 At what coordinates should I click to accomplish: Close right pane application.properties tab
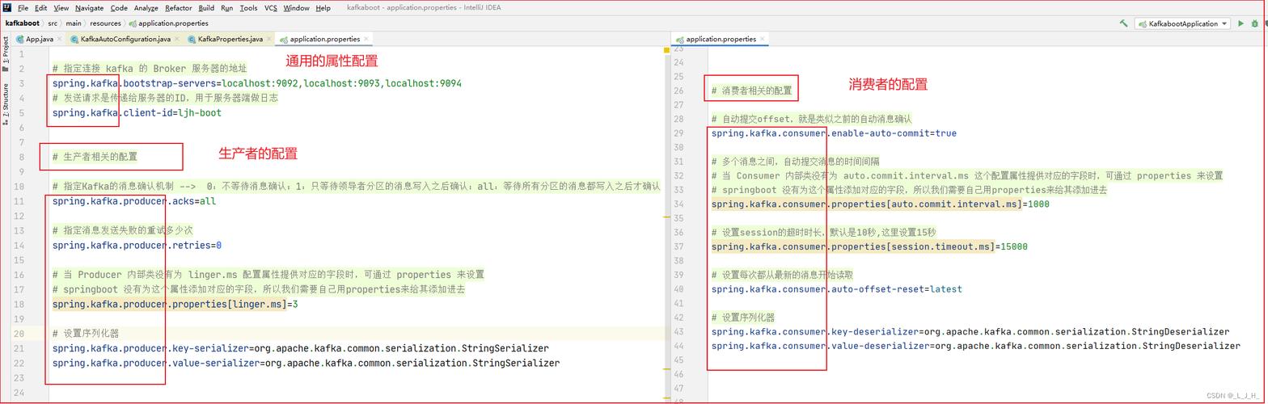pyautogui.click(x=763, y=39)
